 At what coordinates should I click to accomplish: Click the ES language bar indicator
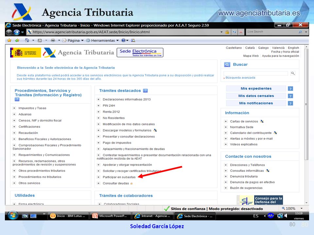pos(256,216)
